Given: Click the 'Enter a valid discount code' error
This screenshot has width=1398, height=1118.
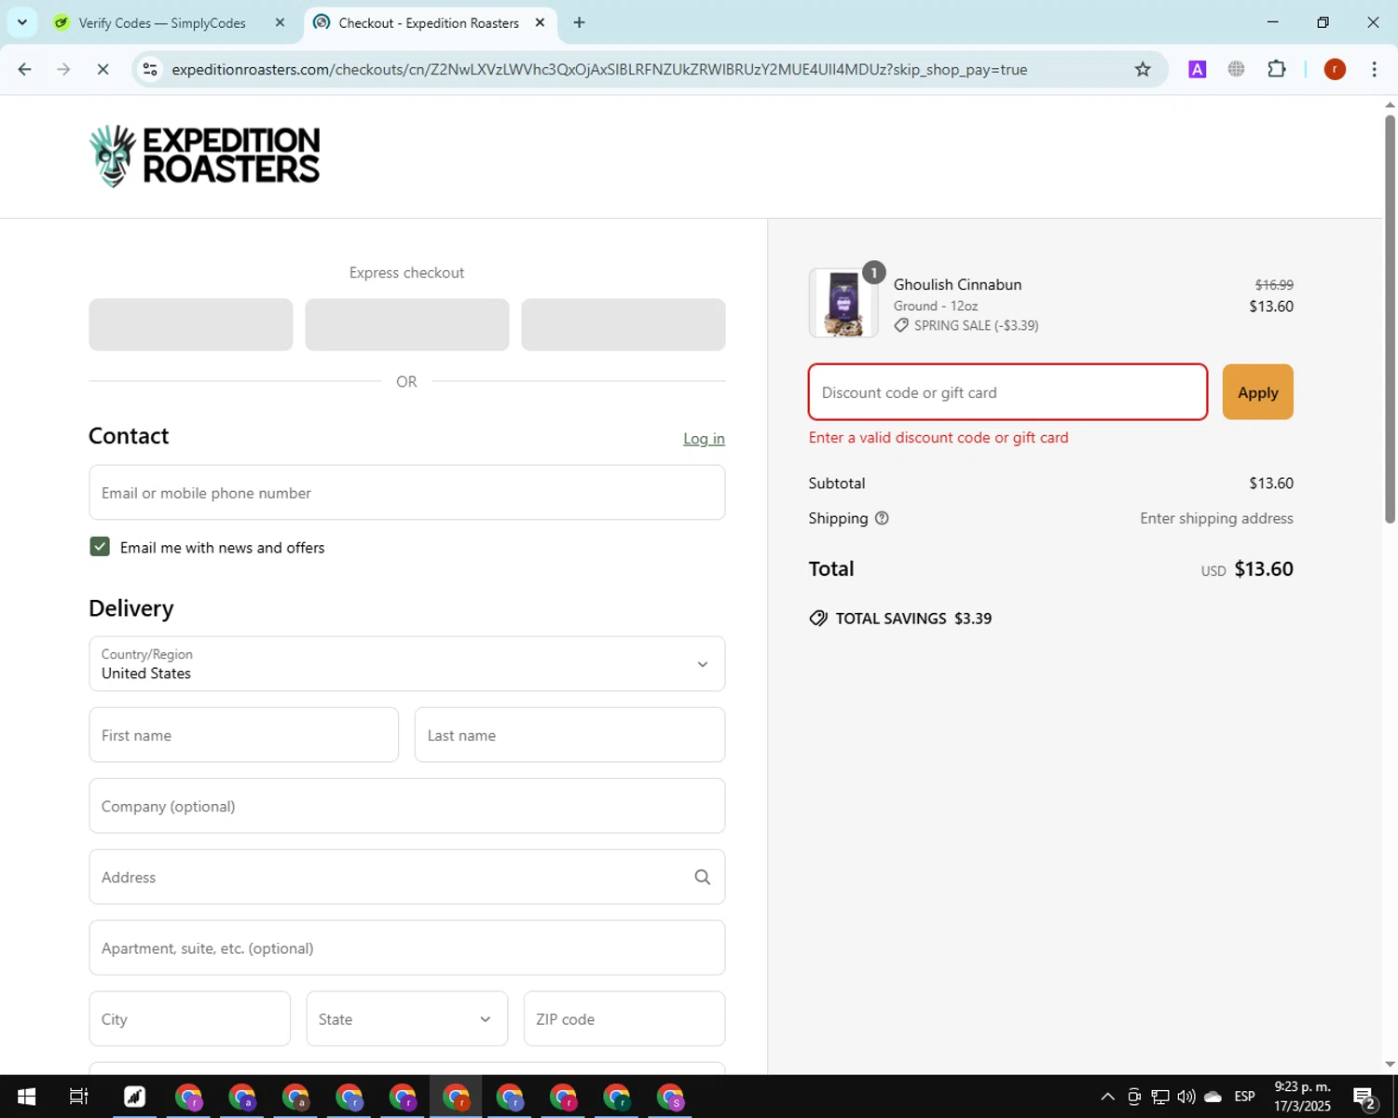Looking at the screenshot, I should click(x=939, y=438).
